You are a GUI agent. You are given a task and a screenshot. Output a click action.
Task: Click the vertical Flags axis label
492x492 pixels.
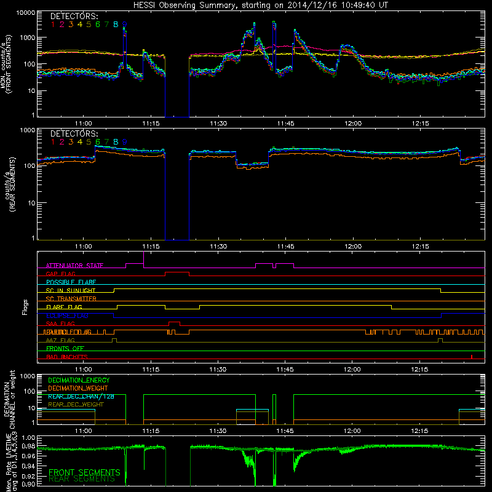click(x=25, y=307)
